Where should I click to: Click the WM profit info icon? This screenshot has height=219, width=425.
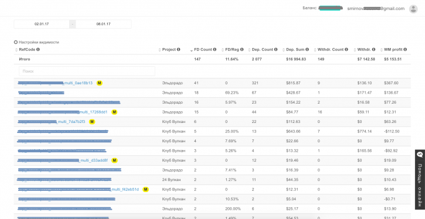[405, 50]
